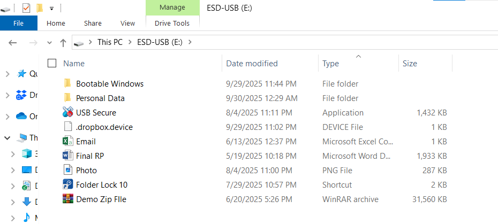Click the Manage contextual tab
Viewport: 498px width, 224px height.
172,7
